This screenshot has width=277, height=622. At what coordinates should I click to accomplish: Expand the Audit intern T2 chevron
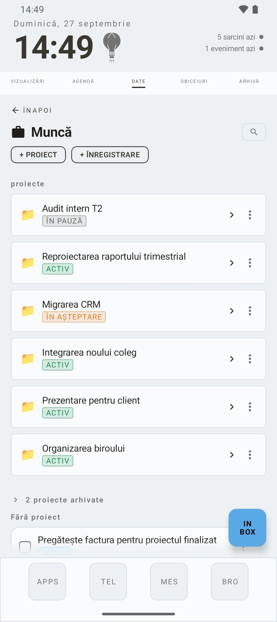(232, 215)
